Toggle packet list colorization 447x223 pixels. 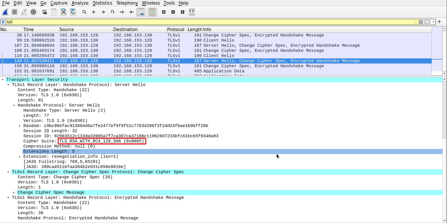152,12
